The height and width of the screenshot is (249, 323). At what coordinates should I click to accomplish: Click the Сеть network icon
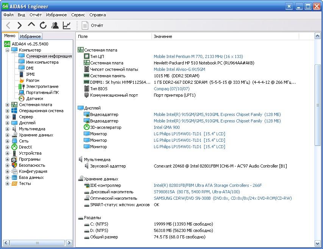coord(14,141)
